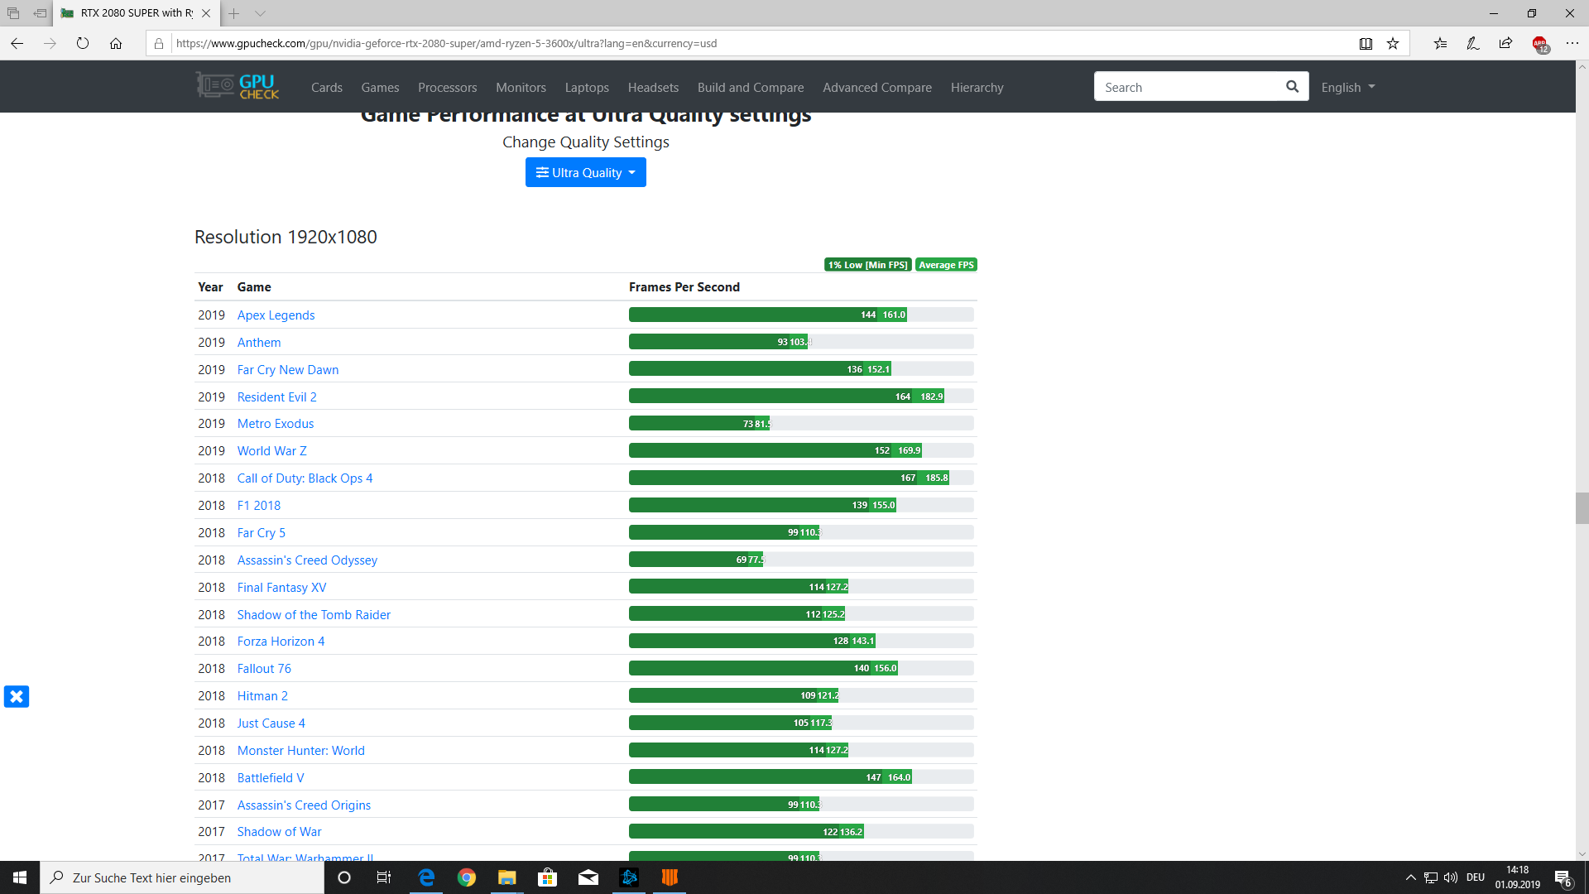Viewport: 1589px width, 894px height.
Task: Open the browser home page
Action: [x=116, y=44]
